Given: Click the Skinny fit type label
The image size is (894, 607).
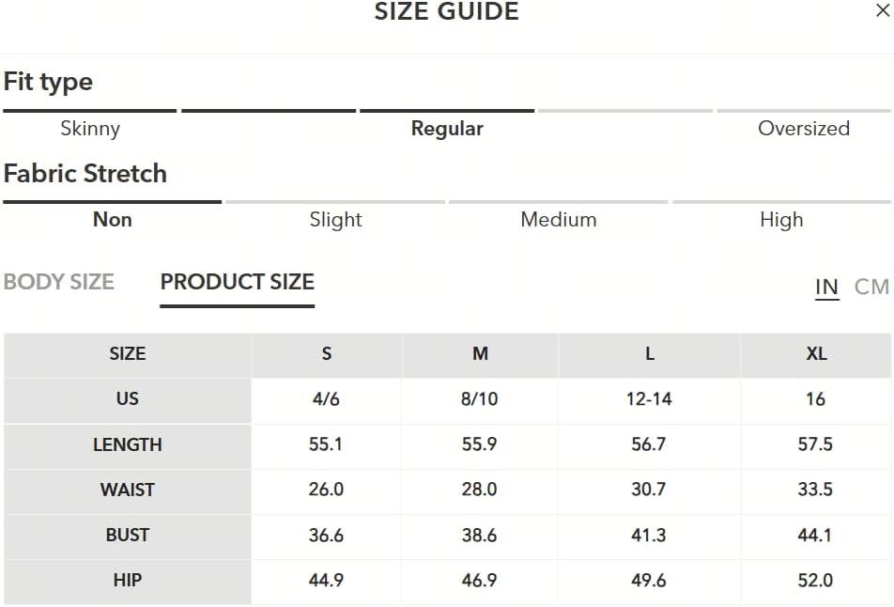Looking at the screenshot, I should click(90, 129).
